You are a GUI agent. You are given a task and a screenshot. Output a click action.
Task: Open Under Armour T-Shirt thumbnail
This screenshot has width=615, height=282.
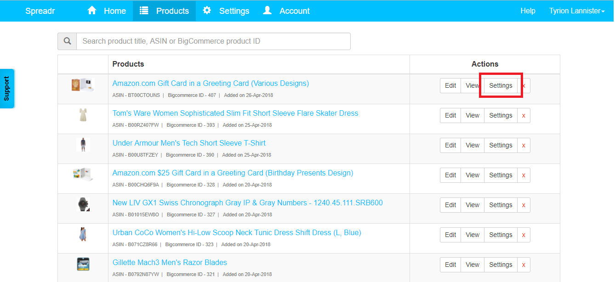pos(83,145)
